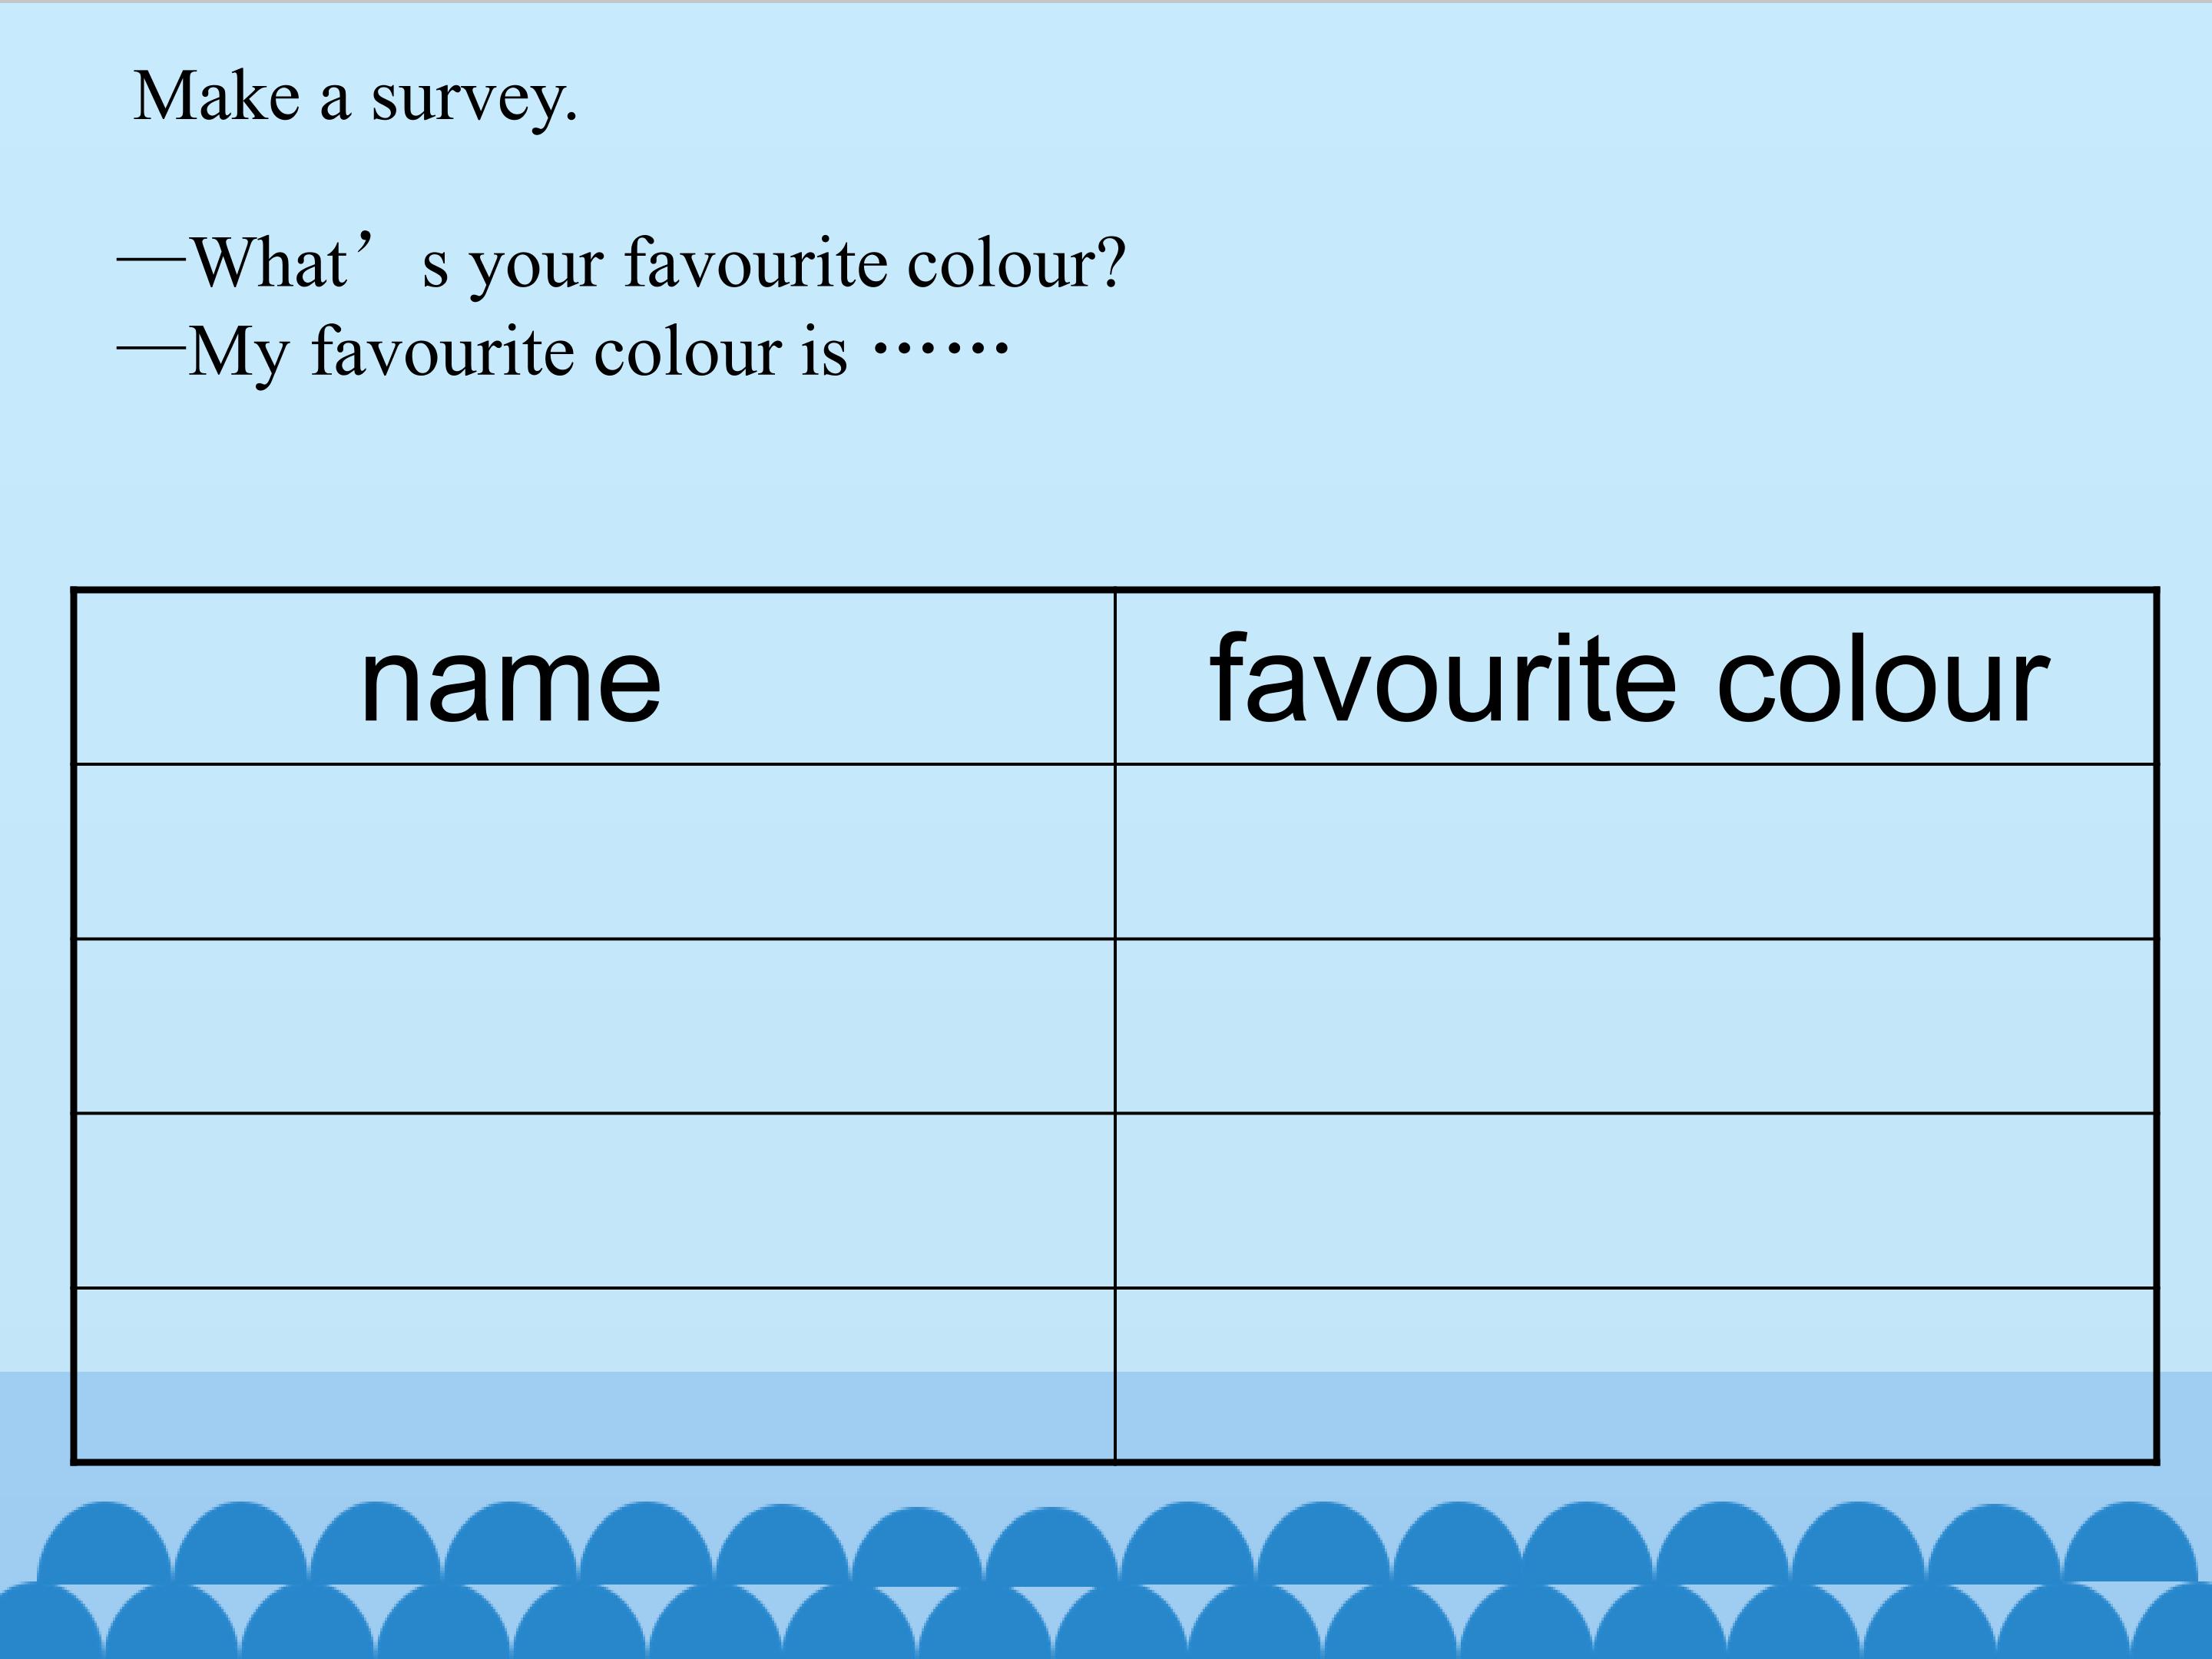Click the ellipsis dots after 'colour is'
This screenshot has width=2212, height=1659.
[940, 349]
